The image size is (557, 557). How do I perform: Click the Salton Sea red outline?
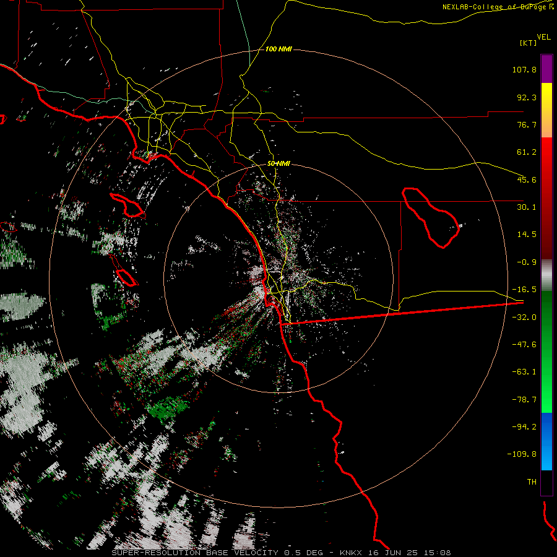click(431, 217)
